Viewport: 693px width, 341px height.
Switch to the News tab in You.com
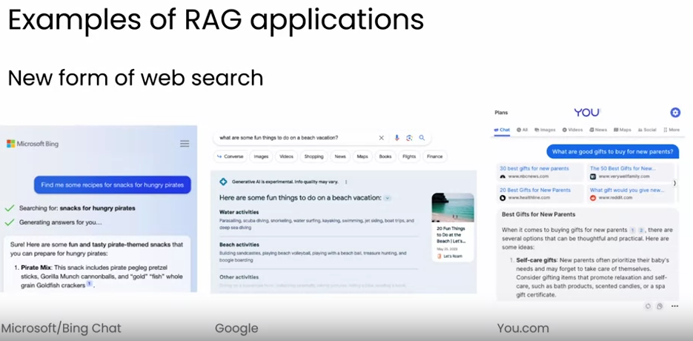598,130
